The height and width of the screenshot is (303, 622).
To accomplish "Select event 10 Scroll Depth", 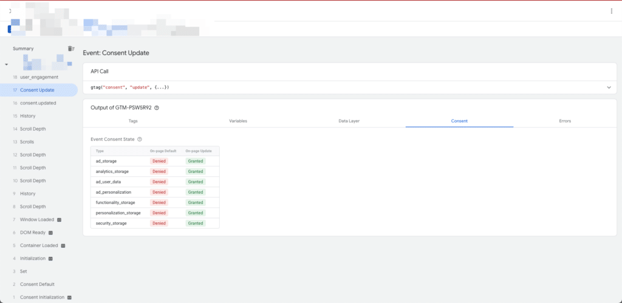I will (x=39, y=181).
